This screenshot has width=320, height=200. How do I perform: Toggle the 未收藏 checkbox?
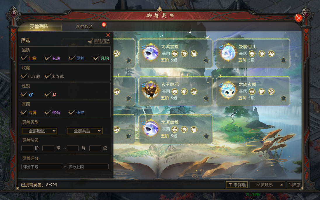[47, 76]
